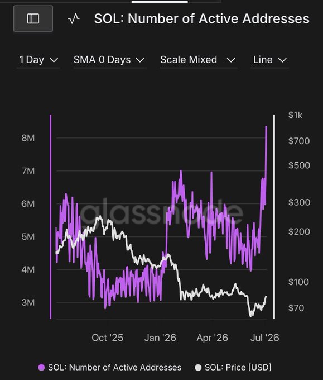Click the 4M left axis label
This screenshot has width=323, height=380.
click(28, 269)
